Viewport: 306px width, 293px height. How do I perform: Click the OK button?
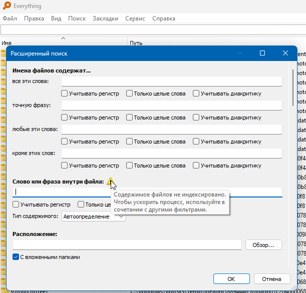[x=231, y=279]
